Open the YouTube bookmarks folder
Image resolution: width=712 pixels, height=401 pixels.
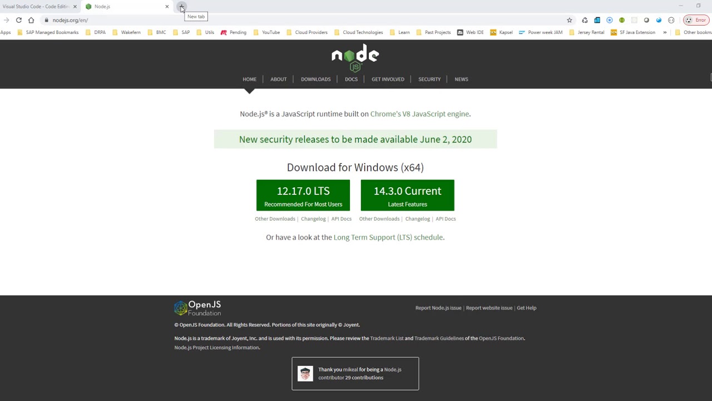(266, 32)
